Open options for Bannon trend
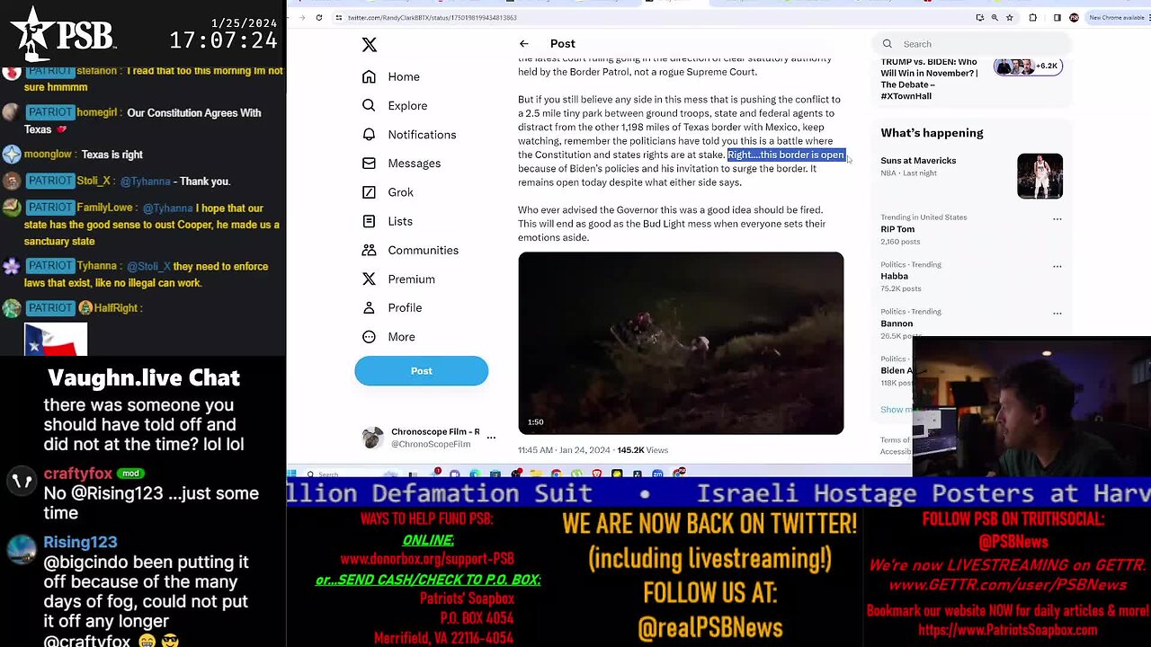The width and height of the screenshot is (1151, 647). (x=1057, y=314)
